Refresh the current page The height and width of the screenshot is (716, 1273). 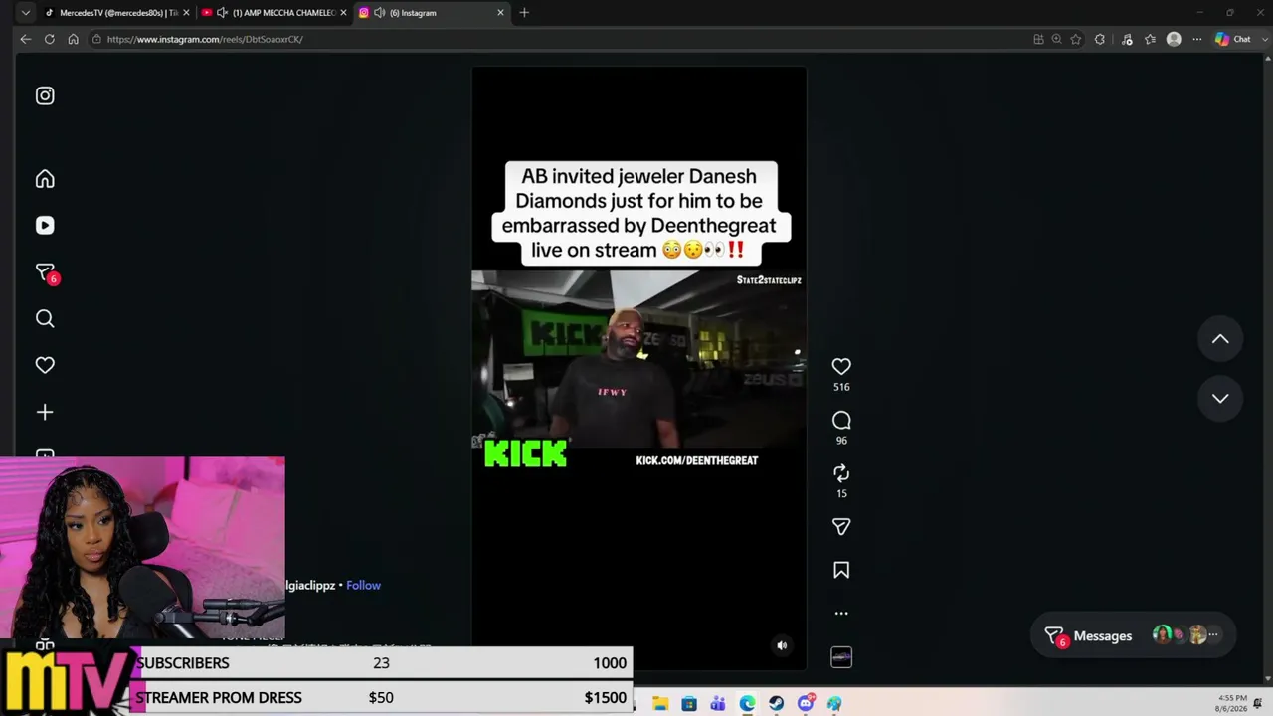pyautogui.click(x=49, y=39)
